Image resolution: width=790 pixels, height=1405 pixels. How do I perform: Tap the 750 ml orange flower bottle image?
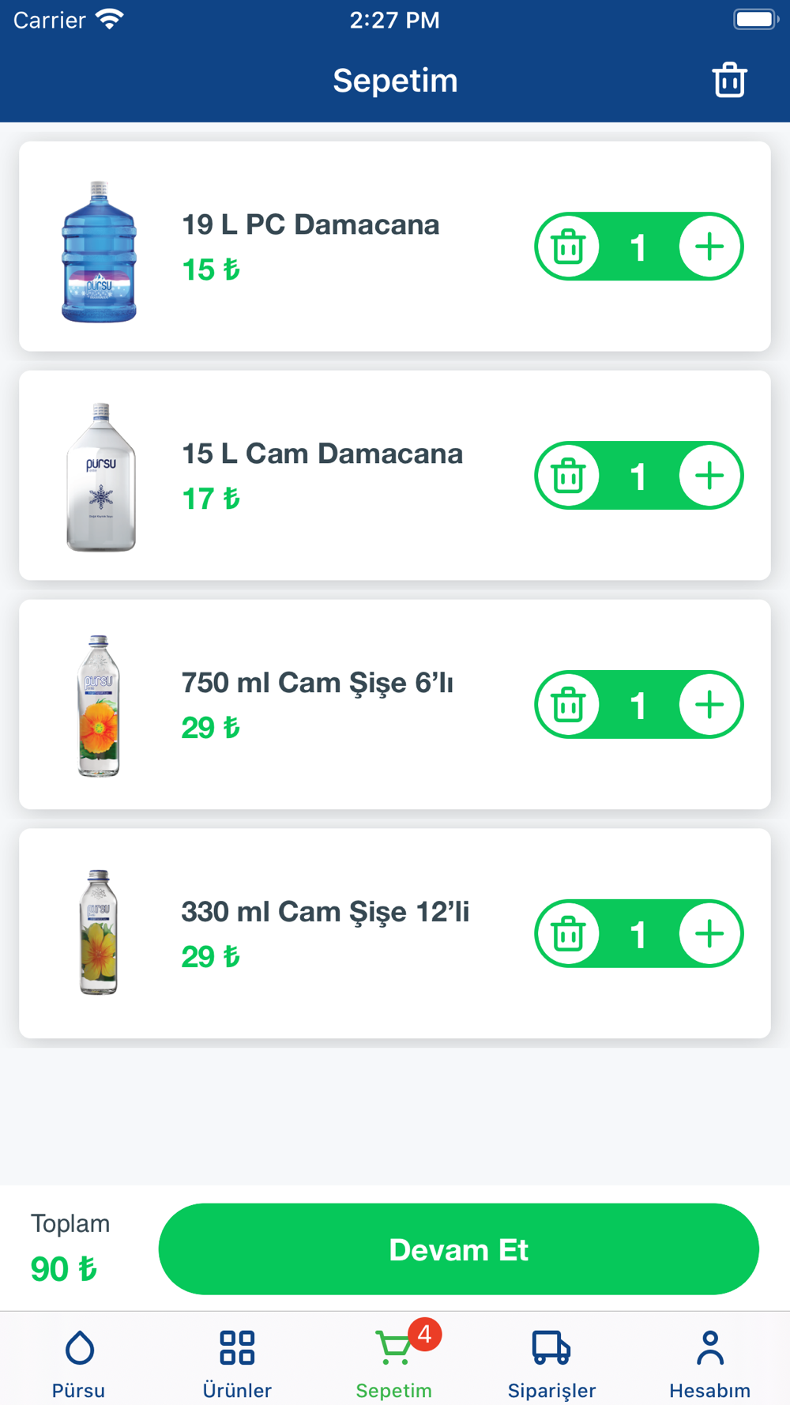99,706
